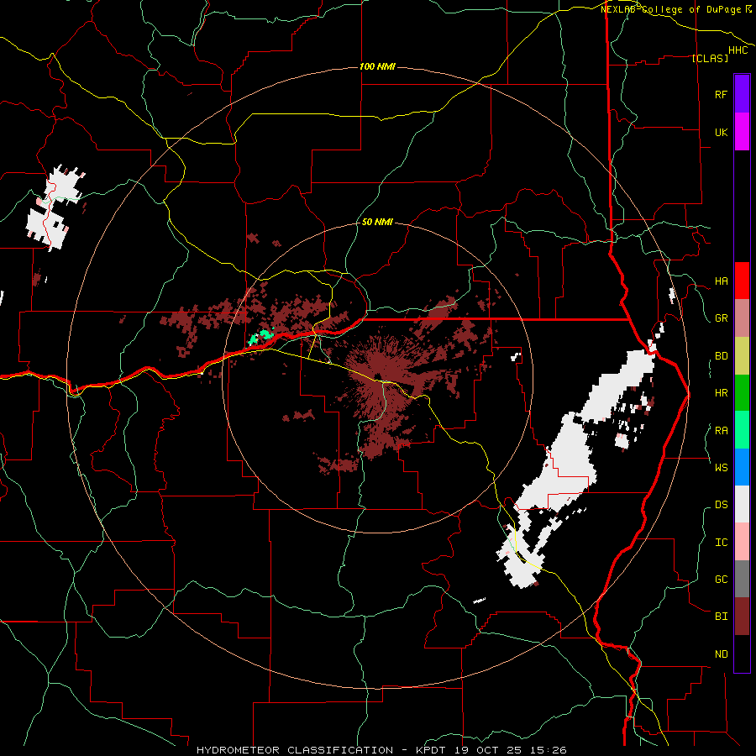This screenshot has width=756, height=756.
Task: Select the yellow BD legend swatch
Action: click(742, 356)
